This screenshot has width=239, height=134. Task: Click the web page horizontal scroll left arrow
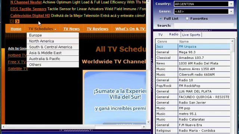(3, 127)
